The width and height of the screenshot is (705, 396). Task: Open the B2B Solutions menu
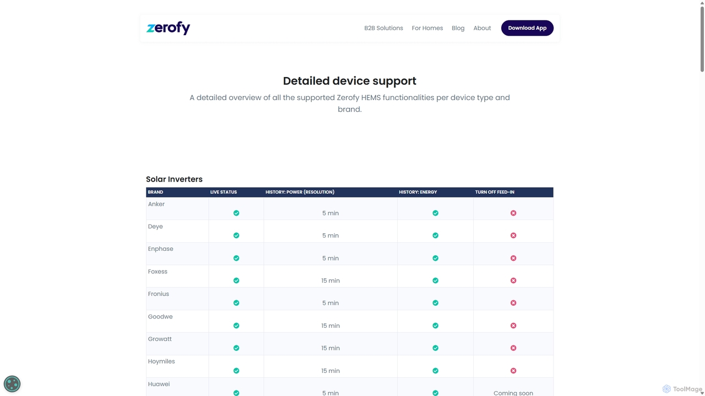(383, 28)
